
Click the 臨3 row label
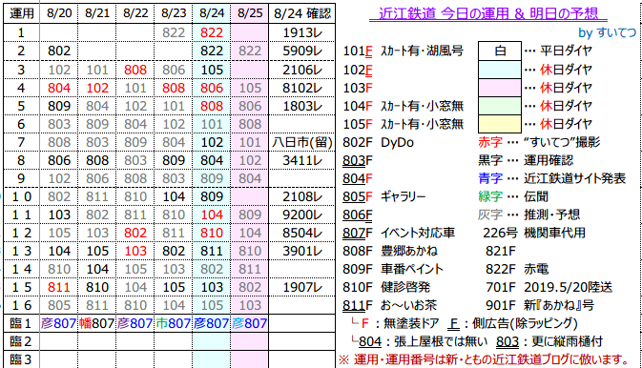[21, 359]
